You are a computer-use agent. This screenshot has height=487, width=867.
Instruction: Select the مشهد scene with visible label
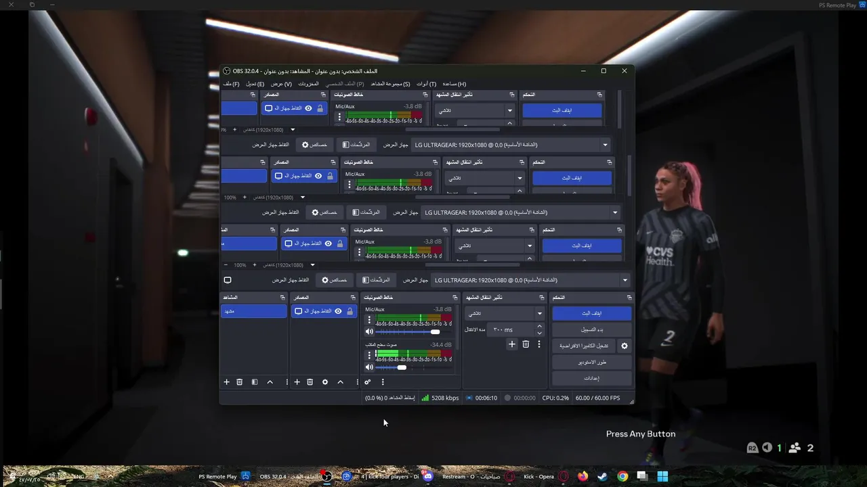click(255, 311)
